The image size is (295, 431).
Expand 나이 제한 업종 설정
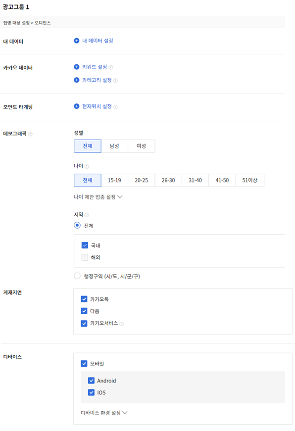[98, 197]
